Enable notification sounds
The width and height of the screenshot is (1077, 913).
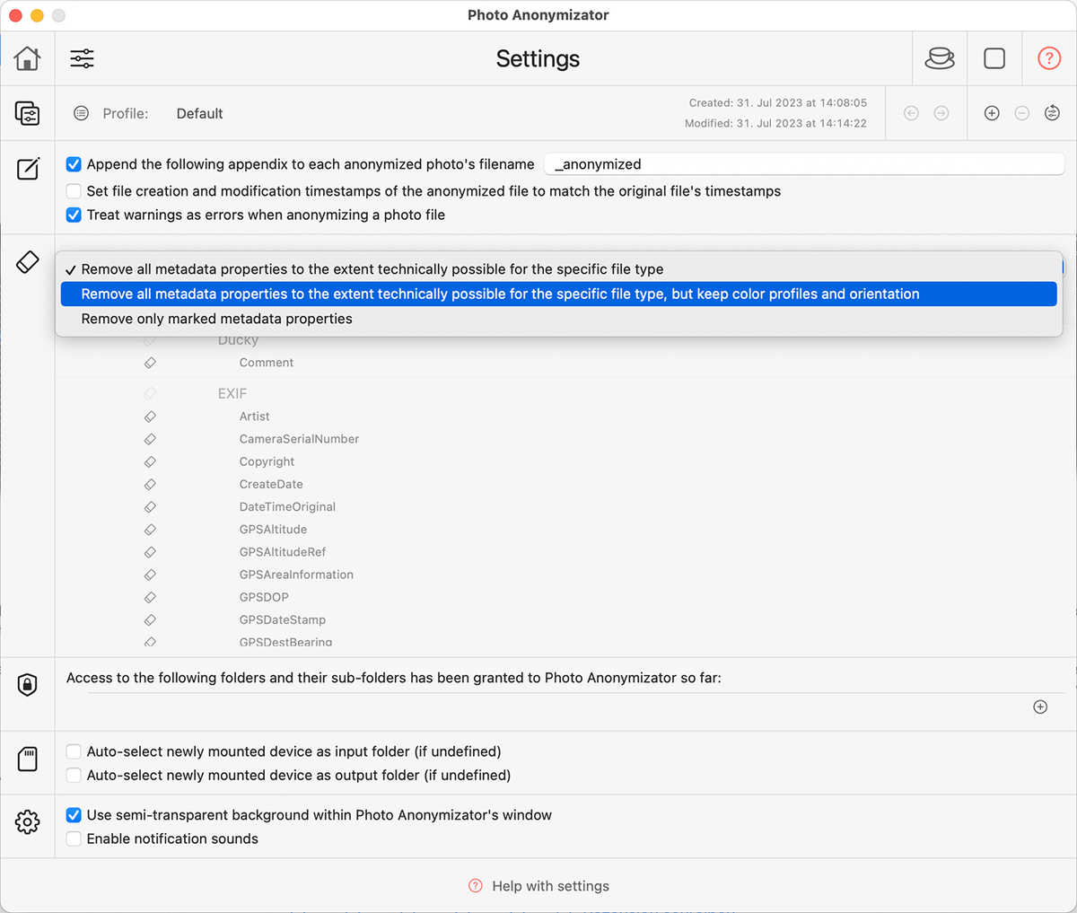click(73, 839)
